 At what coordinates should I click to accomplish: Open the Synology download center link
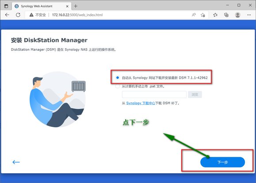141,103
